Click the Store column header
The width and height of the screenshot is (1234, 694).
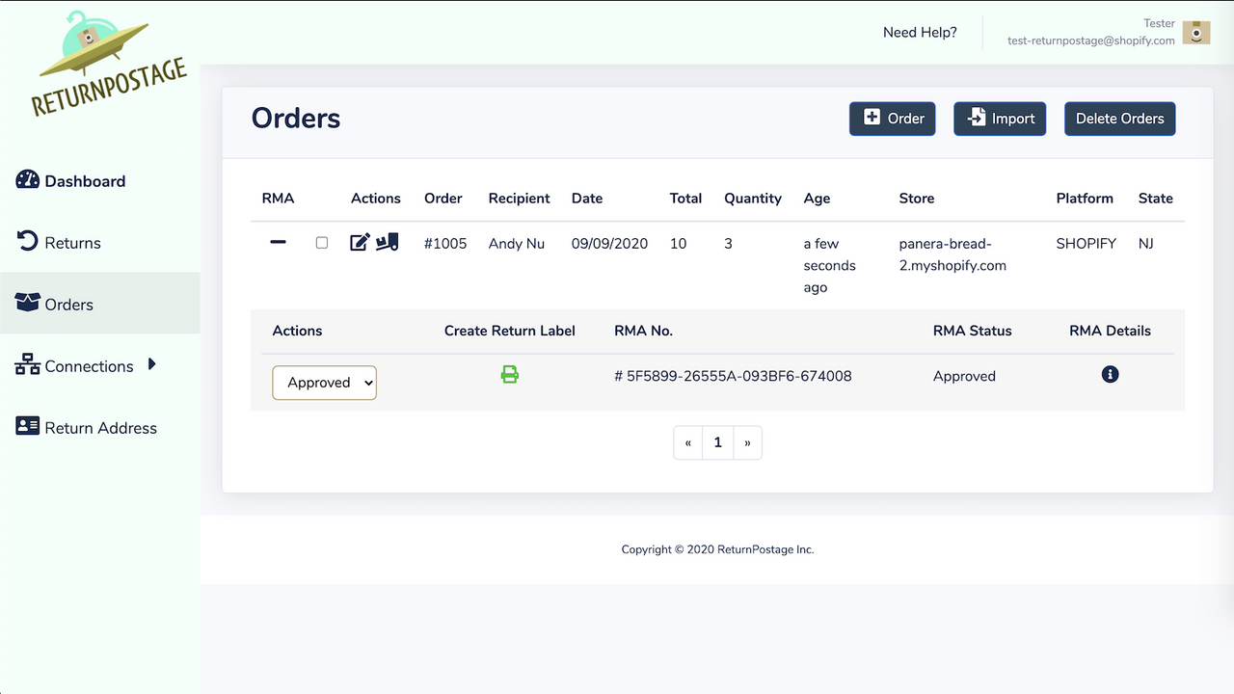click(917, 198)
